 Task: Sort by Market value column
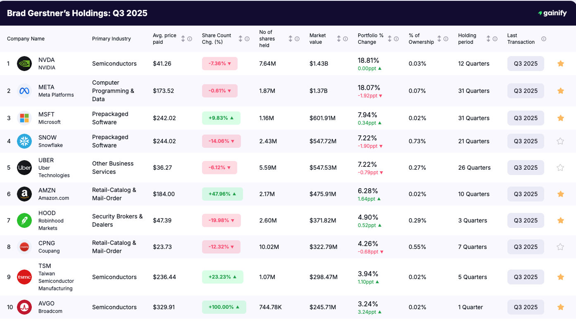point(338,38)
